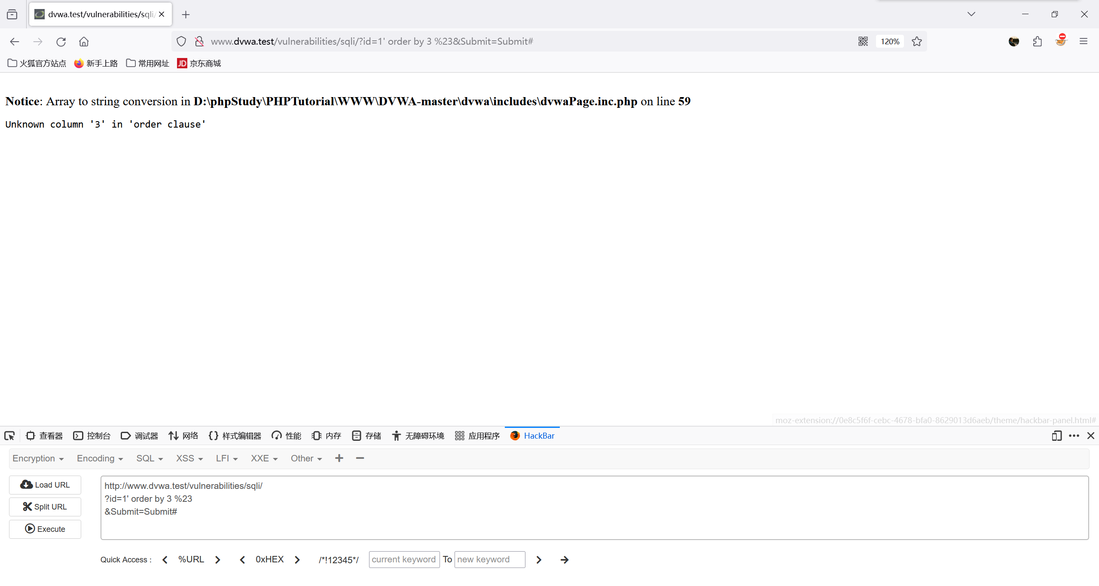Switch to the 内存 memory tab
Image resolution: width=1099 pixels, height=586 pixels.
tap(327, 436)
